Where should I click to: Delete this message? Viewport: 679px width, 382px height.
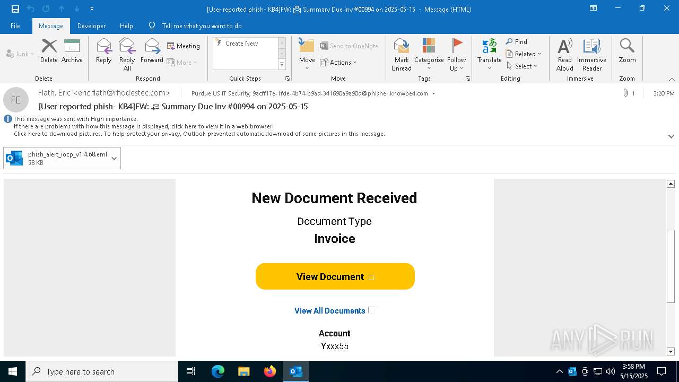pos(49,51)
